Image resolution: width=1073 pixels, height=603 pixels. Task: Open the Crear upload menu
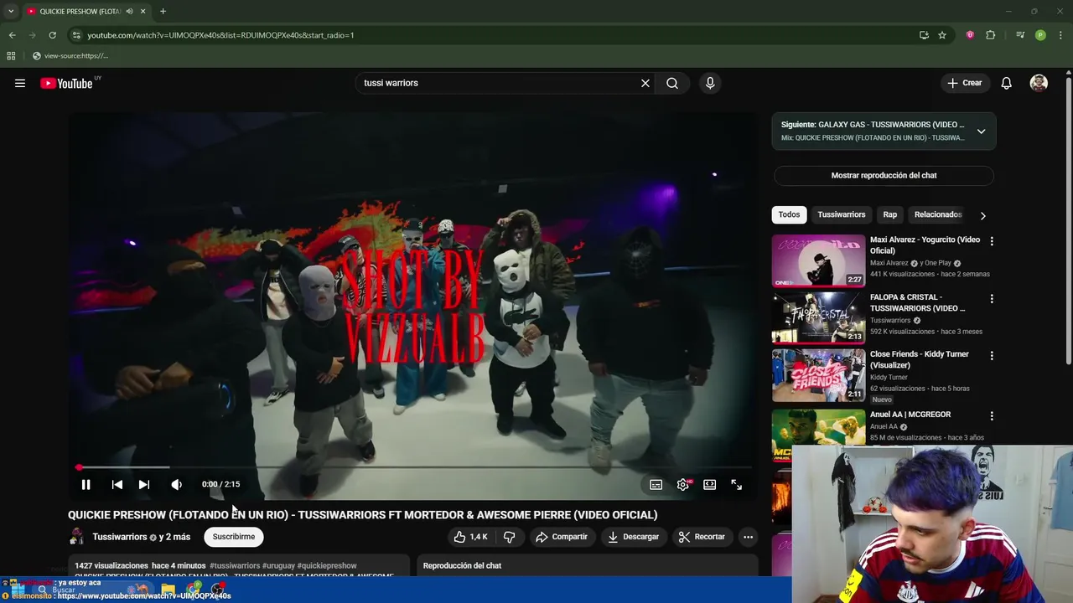coord(965,83)
